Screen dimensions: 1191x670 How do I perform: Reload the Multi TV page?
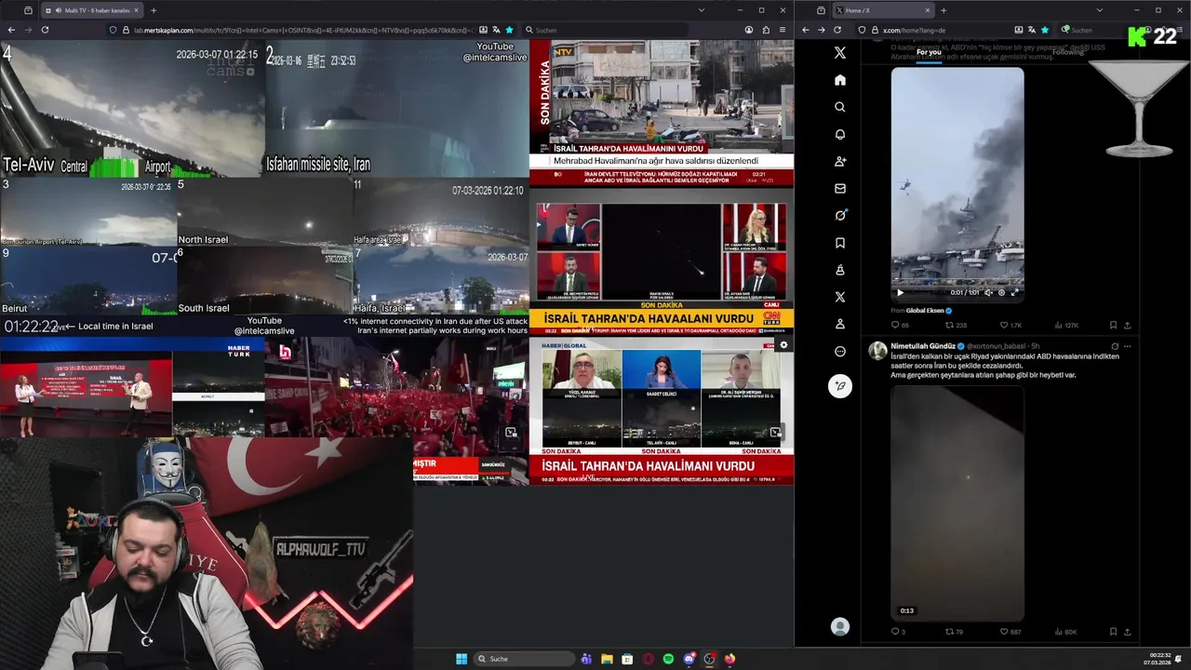(x=45, y=30)
